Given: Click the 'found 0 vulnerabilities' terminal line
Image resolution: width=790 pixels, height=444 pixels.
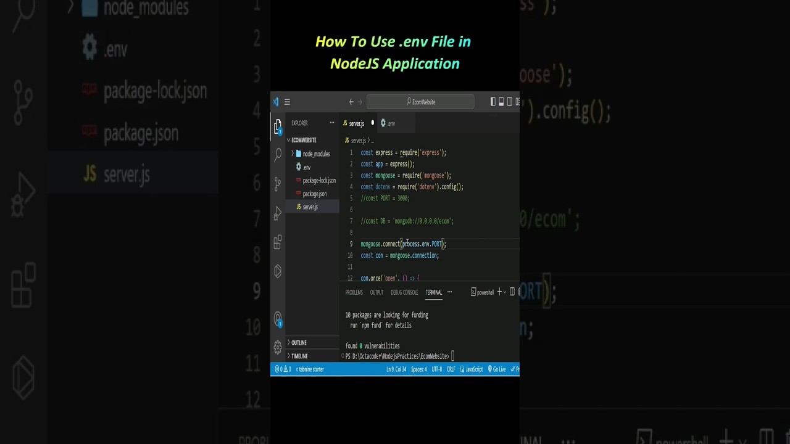Looking at the screenshot, I should (372, 346).
